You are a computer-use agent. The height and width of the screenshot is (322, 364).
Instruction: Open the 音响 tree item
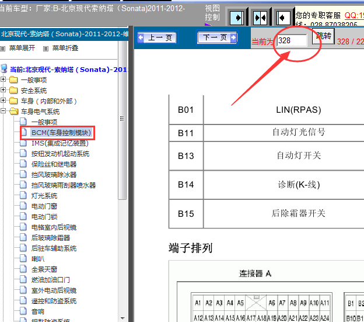tap(38, 311)
